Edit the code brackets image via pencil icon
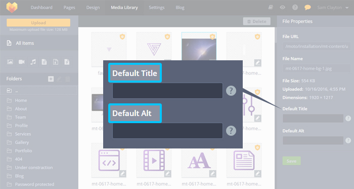 122,174
